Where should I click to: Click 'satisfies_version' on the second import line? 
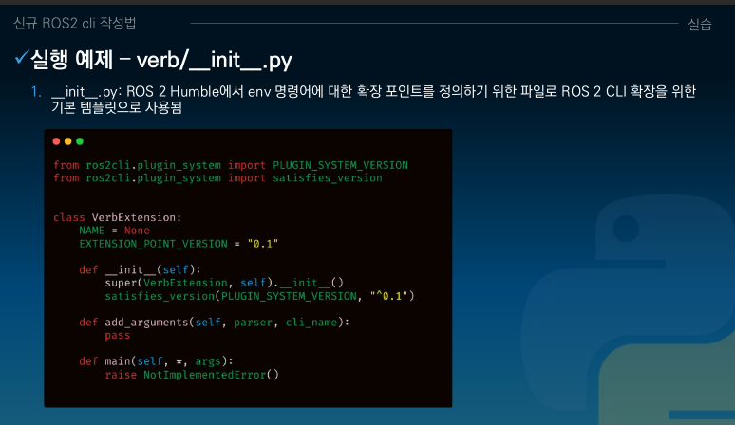(328, 178)
